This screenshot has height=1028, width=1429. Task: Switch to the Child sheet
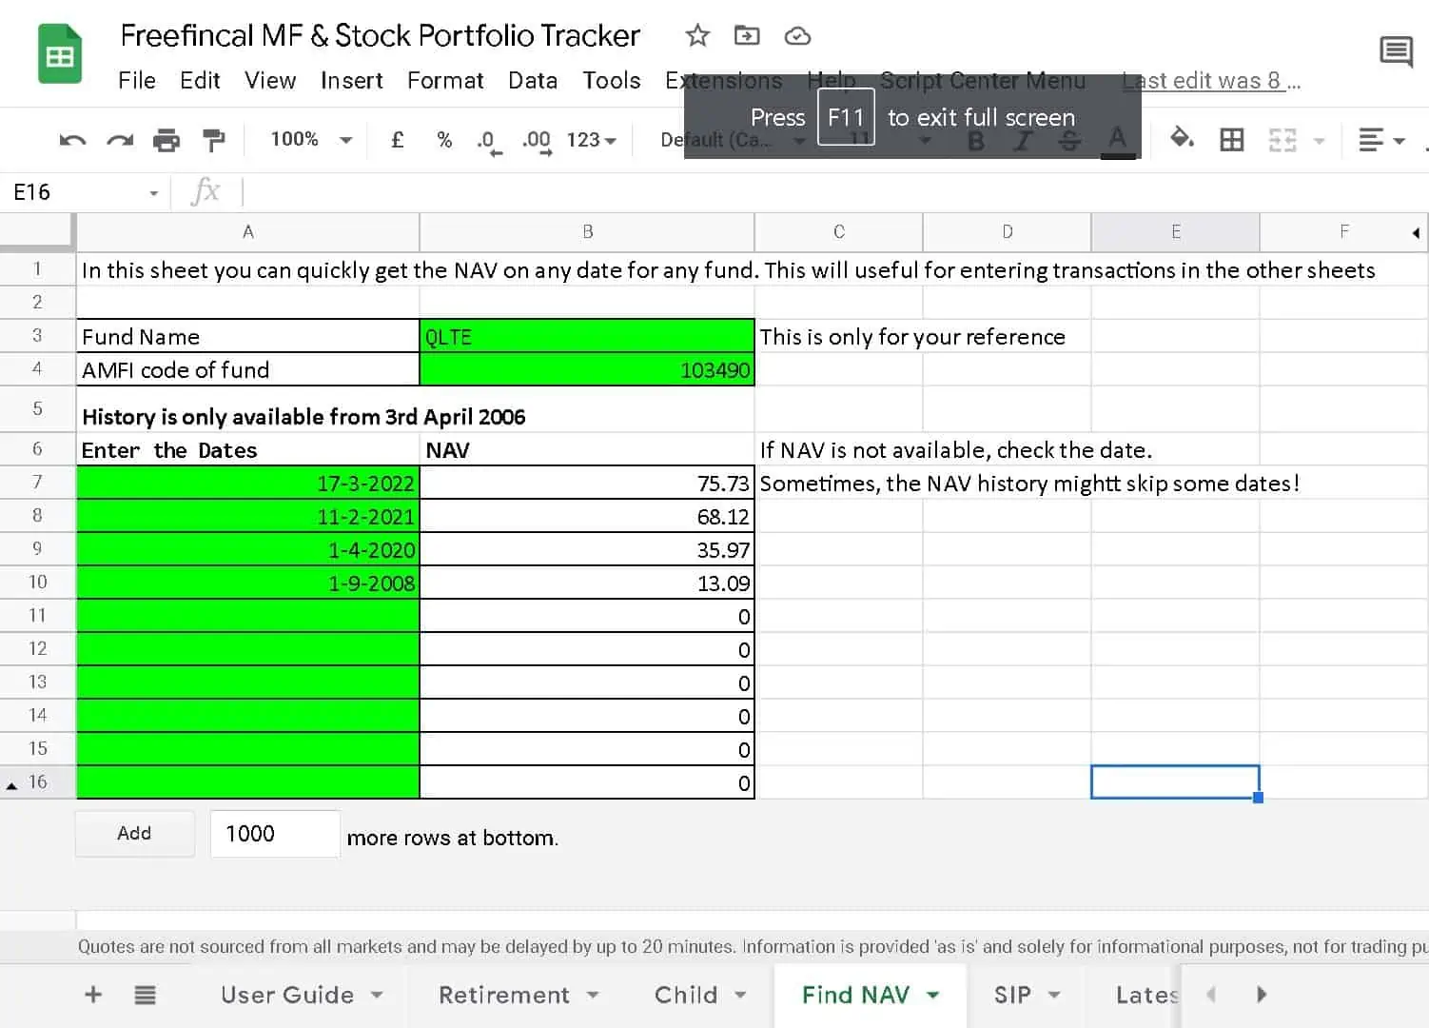click(x=686, y=995)
